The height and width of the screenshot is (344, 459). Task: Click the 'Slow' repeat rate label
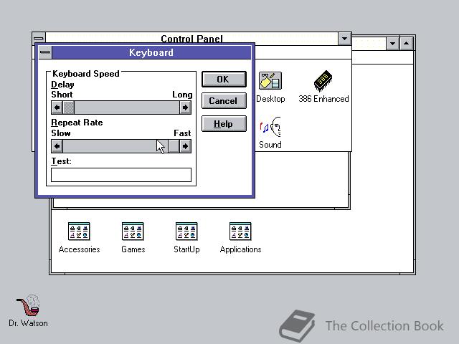[61, 133]
